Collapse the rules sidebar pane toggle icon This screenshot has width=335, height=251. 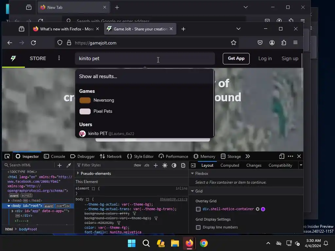tap(193, 165)
